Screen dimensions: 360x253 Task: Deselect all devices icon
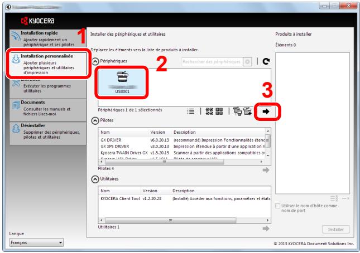coord(219,111)
